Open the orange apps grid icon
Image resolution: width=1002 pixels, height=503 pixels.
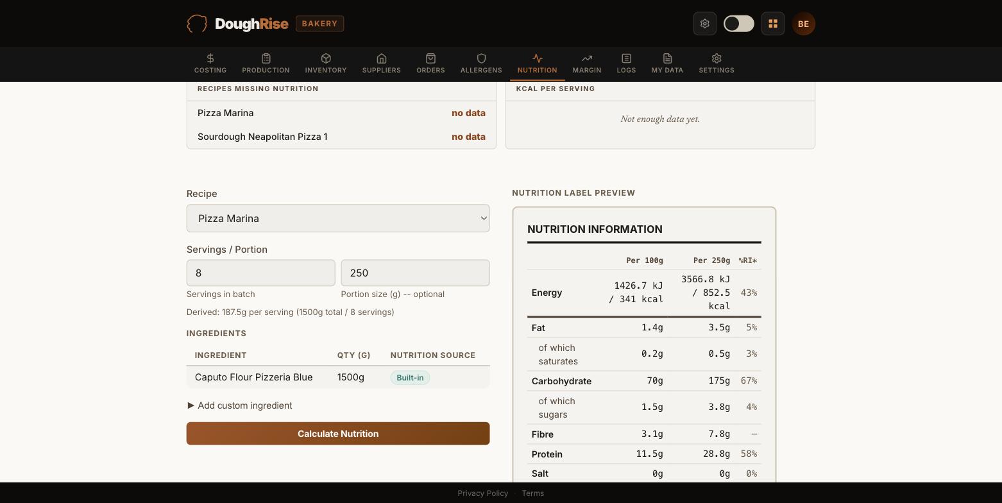[773, 24]
